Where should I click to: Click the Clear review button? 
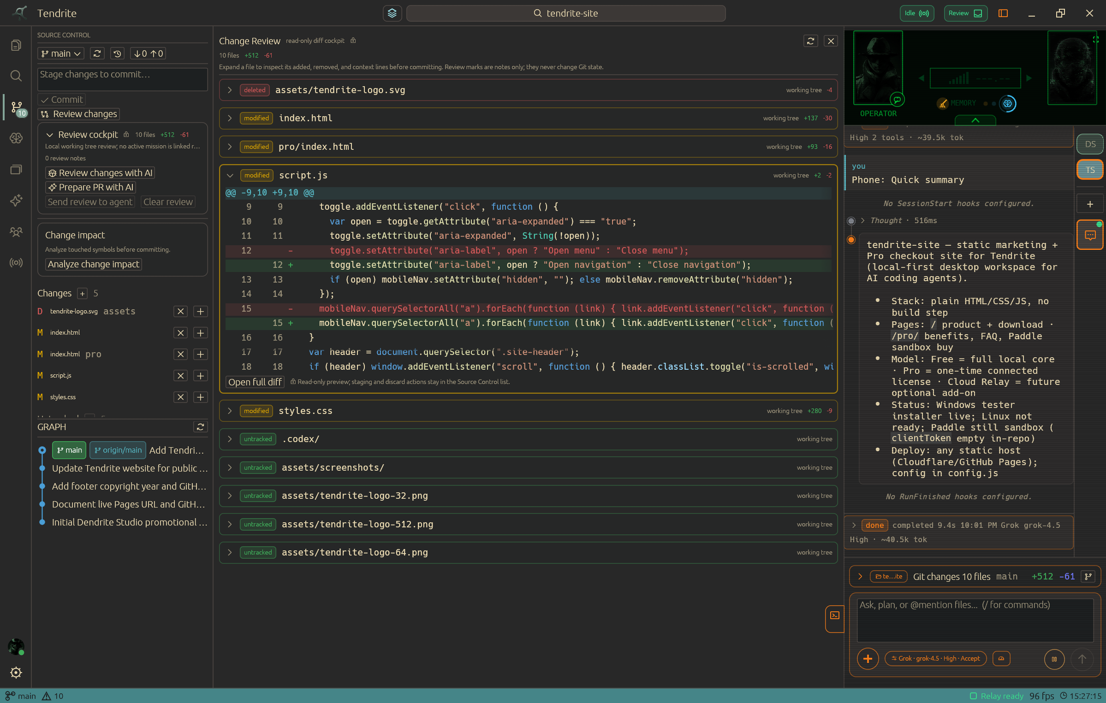[168, 202]
